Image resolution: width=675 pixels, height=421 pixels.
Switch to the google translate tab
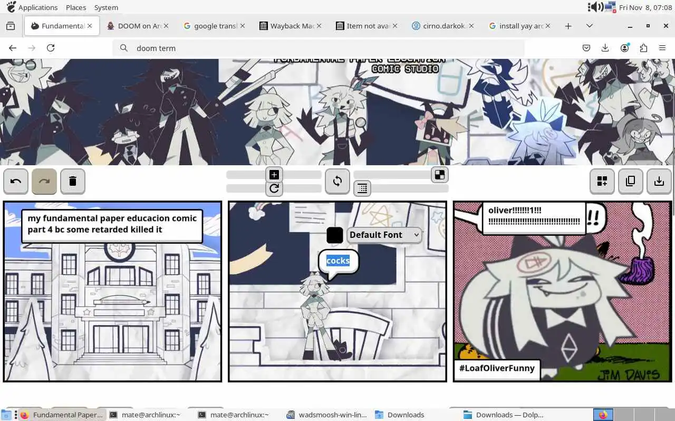coord(214,26)
